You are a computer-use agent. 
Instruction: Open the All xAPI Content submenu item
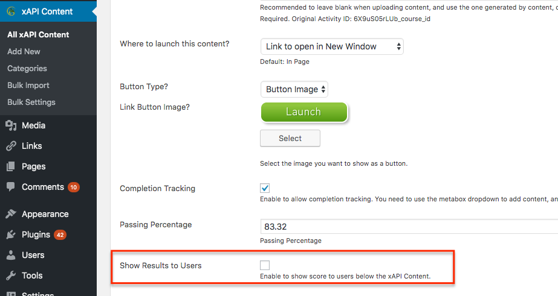coord(38,34)
